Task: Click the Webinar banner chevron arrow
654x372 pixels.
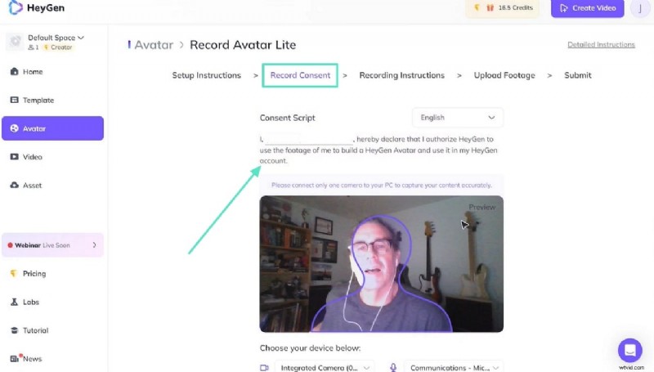Action: [x=94, y=245]
